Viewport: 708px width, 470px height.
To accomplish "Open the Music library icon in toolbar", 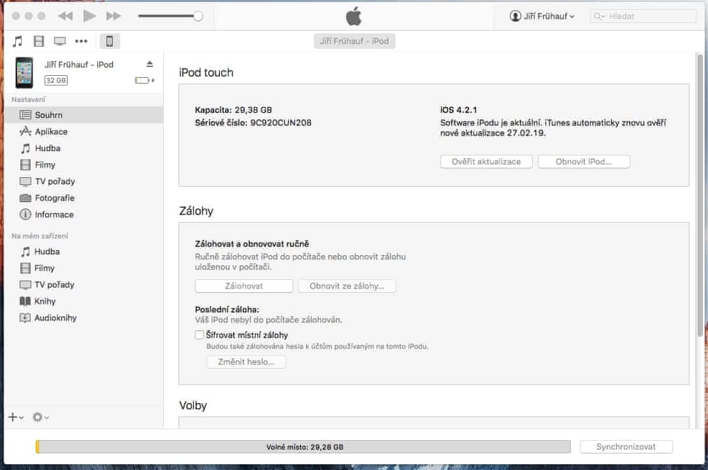I will tap(18, 41).
